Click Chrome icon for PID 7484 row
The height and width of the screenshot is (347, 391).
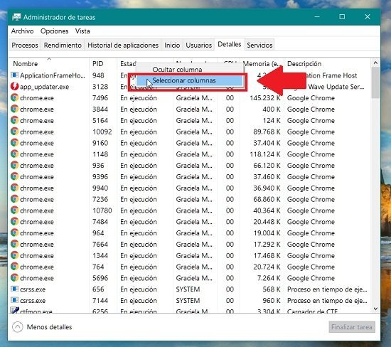15,222
